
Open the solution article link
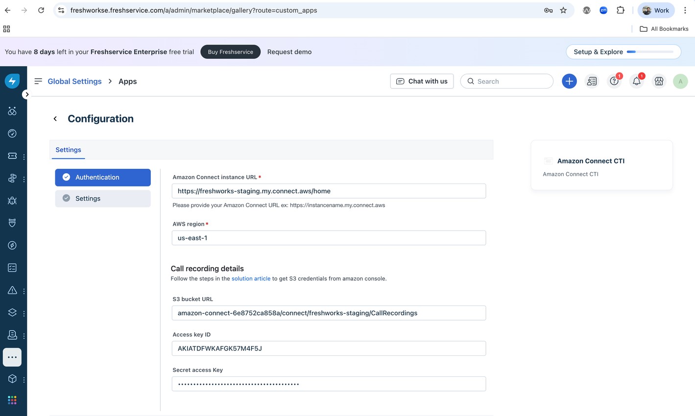[251, 278]
